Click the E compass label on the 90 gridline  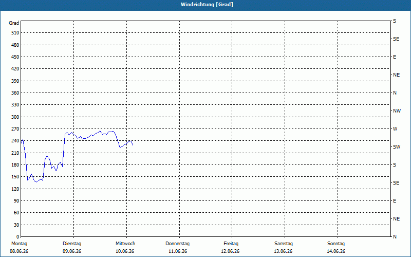click(x=395, y=200)
